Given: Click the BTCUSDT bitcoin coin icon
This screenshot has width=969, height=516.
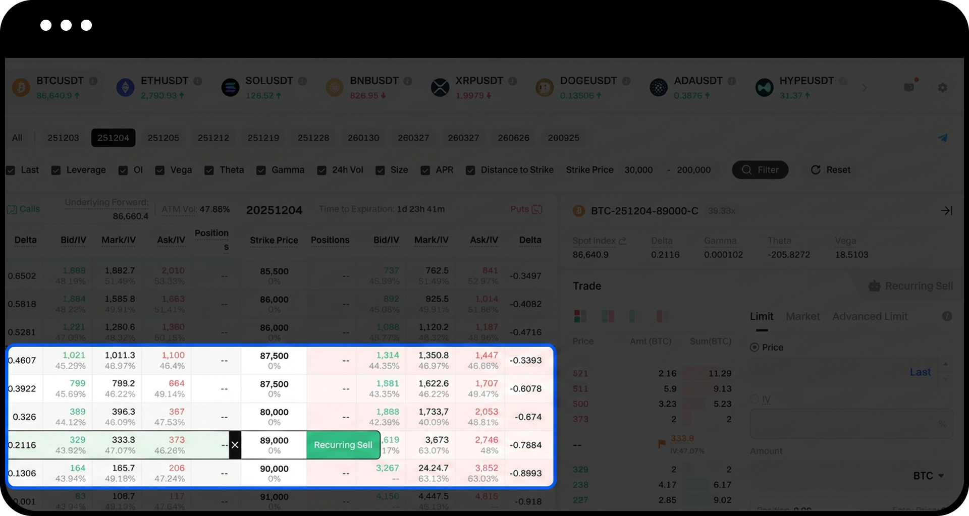Looking at the screenshot, I should (21, 88).
